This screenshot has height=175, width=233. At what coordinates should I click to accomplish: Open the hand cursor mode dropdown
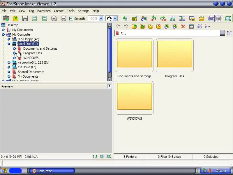[x=115, y=19]
